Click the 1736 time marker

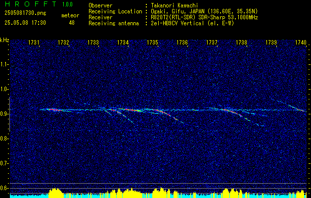(x=182, y=42)
